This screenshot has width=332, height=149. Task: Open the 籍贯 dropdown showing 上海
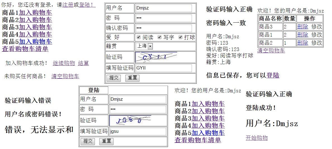click(x=145, y=46)
